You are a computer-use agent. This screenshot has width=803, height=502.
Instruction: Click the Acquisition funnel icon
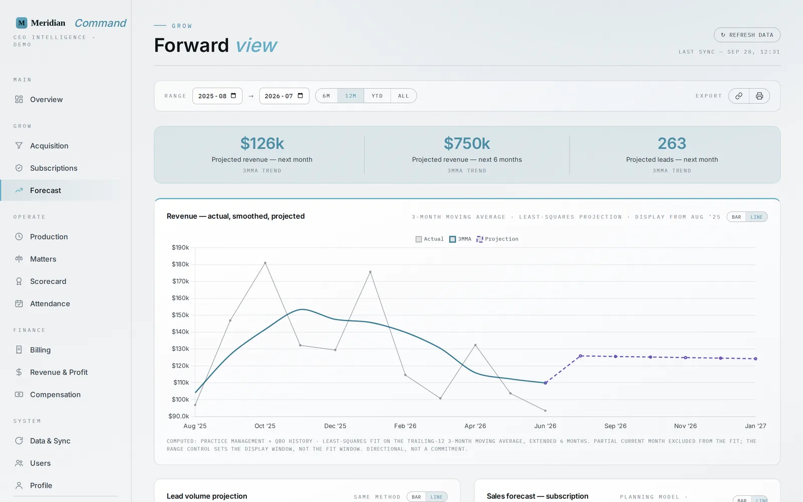pyautogui.click(x=19, y=146)
